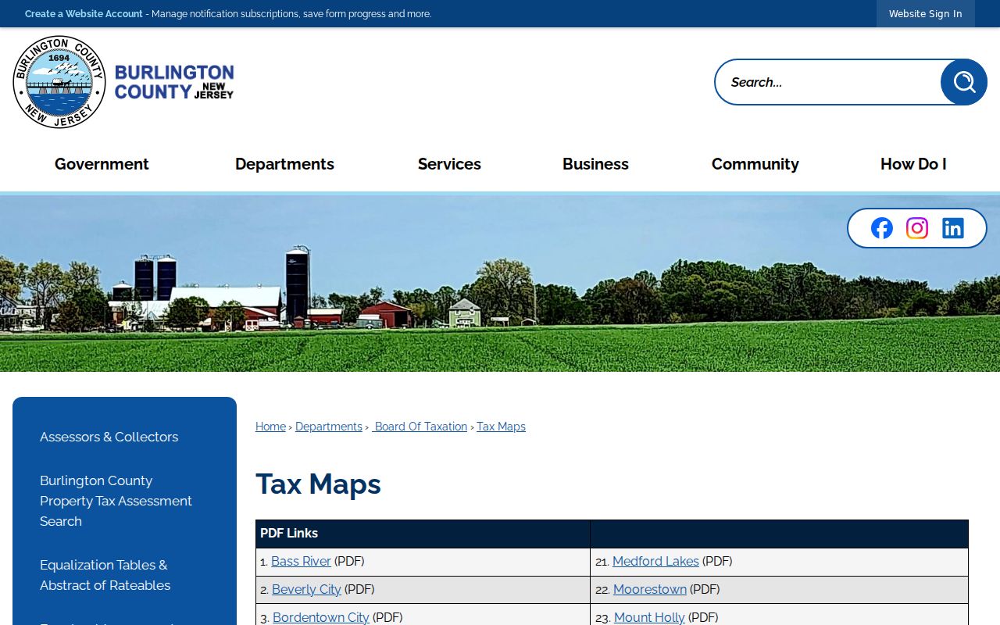Click the Burlington County New Jersey wordmark
This screenshot has height=625, width=1000.
click(174, 82)
